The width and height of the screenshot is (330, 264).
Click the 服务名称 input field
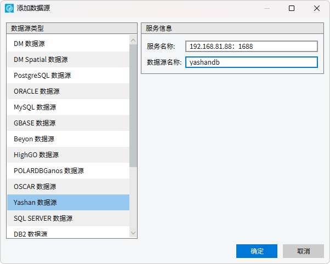coord(252,46)
